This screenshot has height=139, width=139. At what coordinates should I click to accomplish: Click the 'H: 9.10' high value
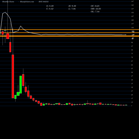point(72,6)
